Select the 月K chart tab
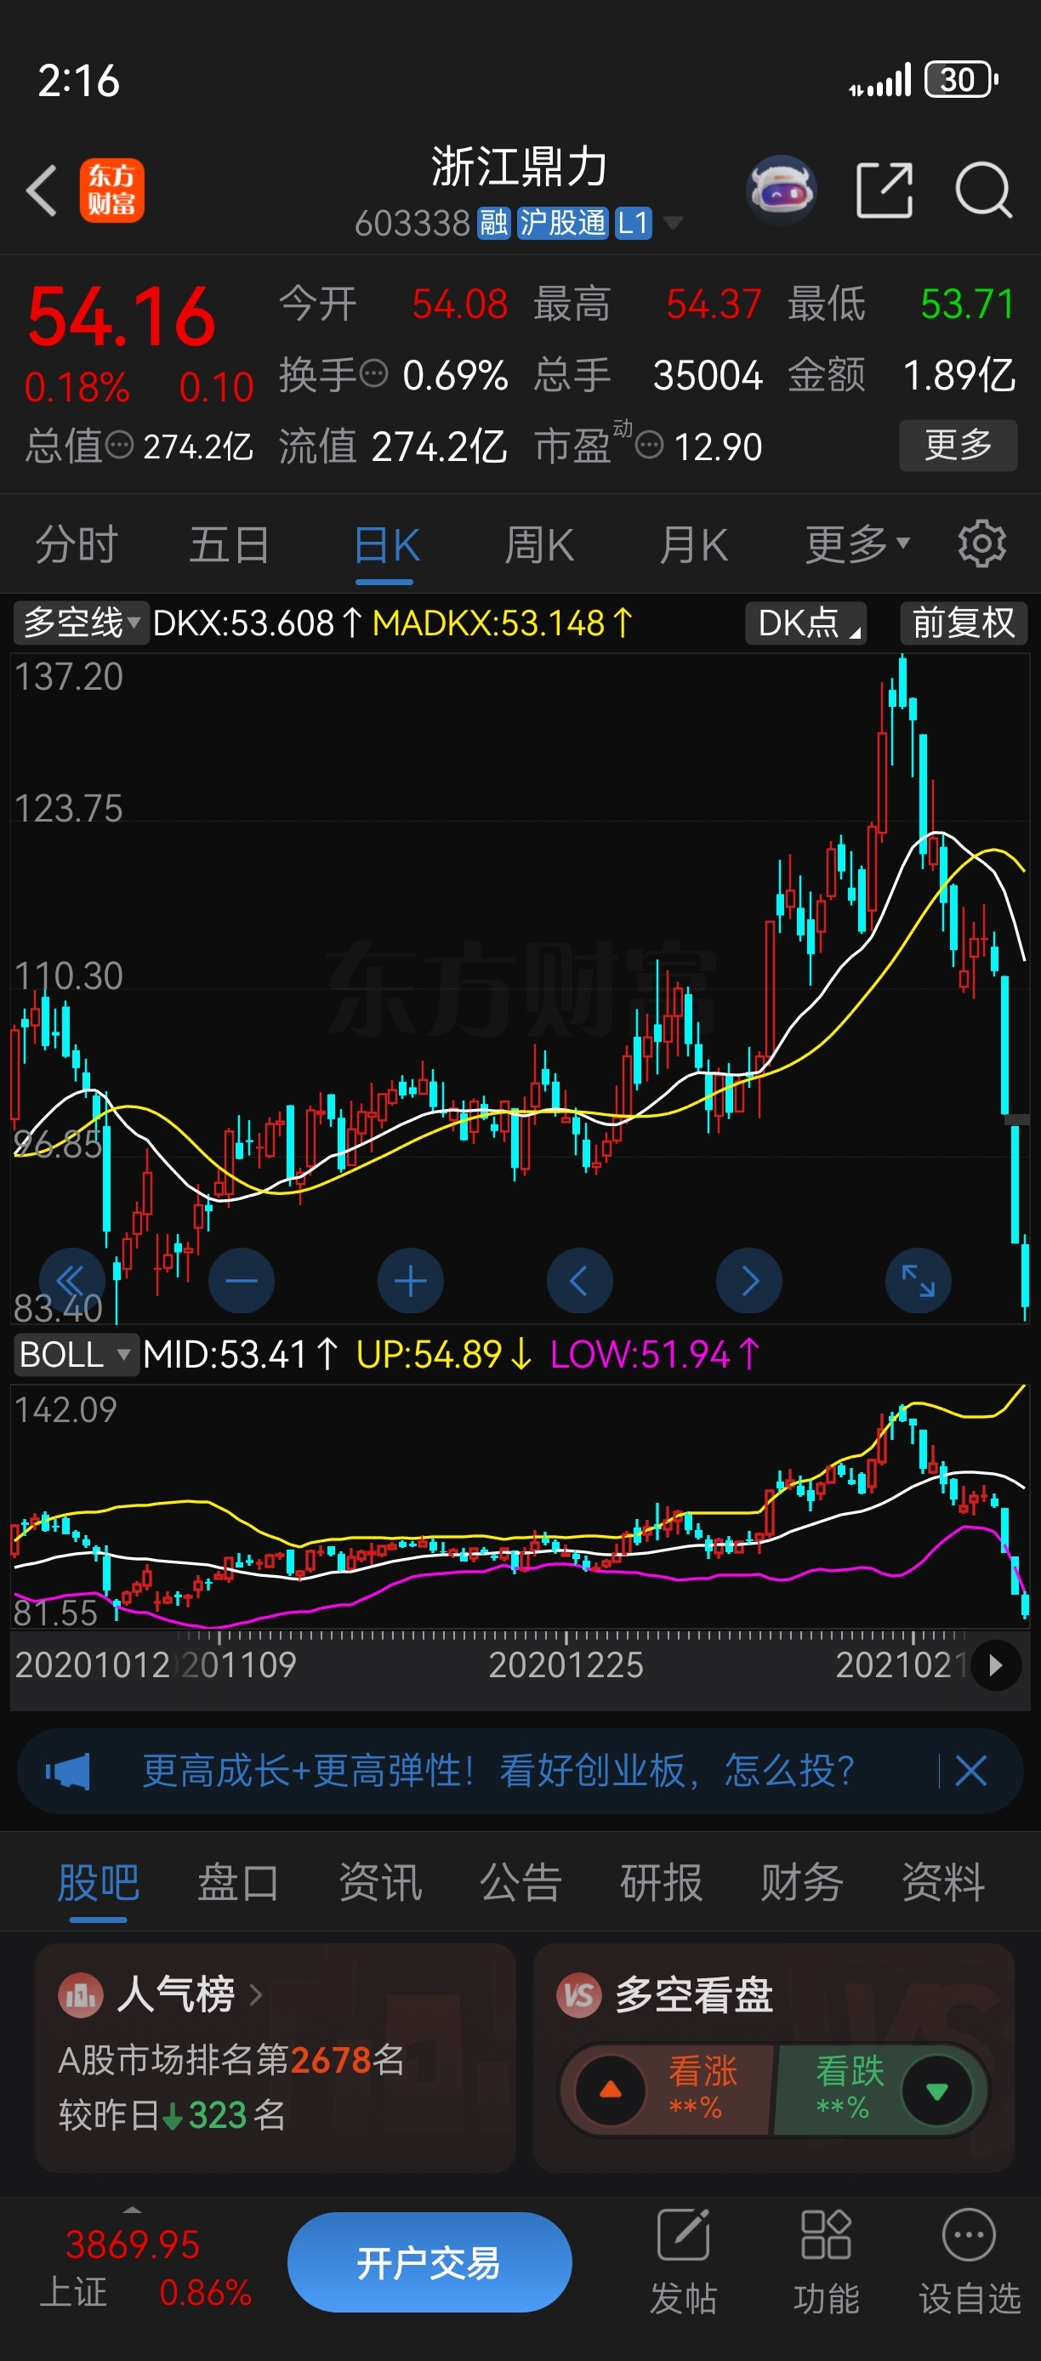 pos(694,544)
